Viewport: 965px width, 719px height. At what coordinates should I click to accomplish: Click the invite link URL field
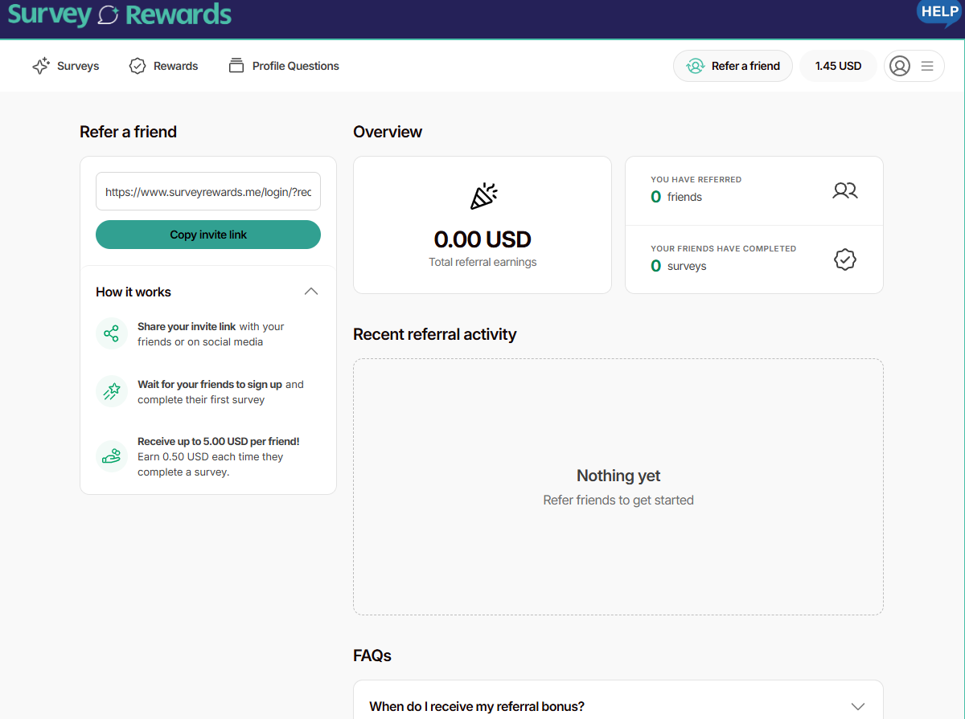tap(208, 192)
